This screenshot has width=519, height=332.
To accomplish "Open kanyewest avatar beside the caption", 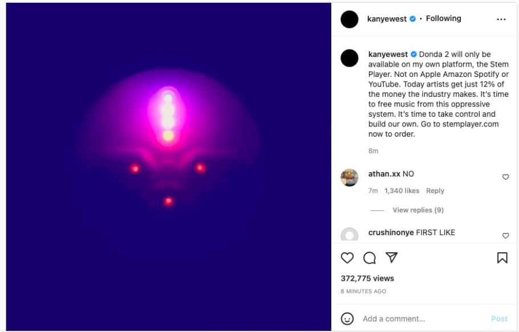I will tap(350, 58).
